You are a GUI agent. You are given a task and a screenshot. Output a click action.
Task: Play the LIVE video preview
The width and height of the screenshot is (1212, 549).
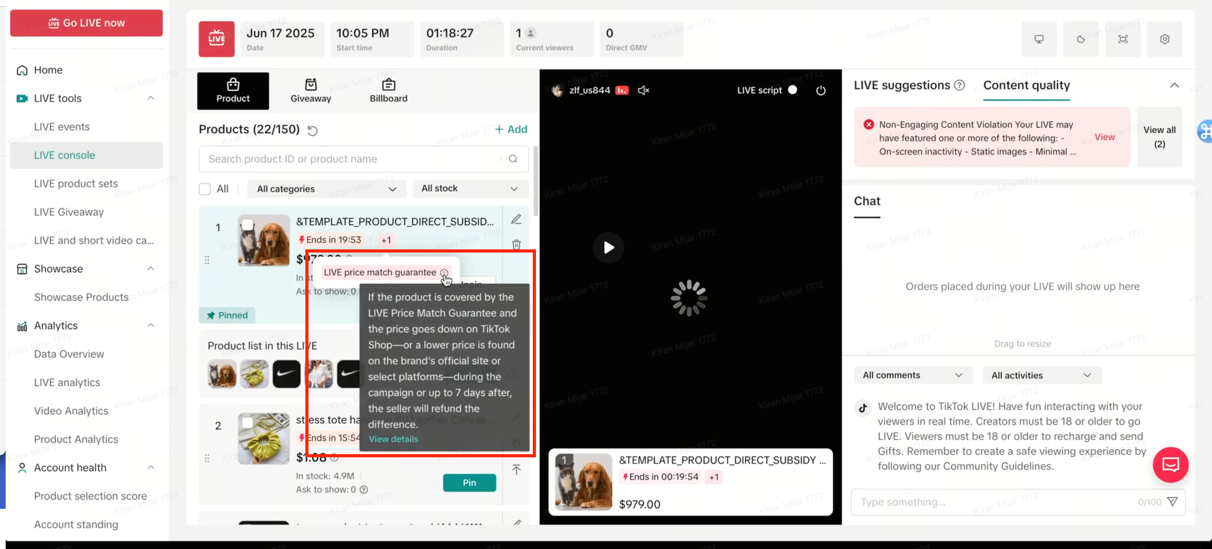coord(608,247)
